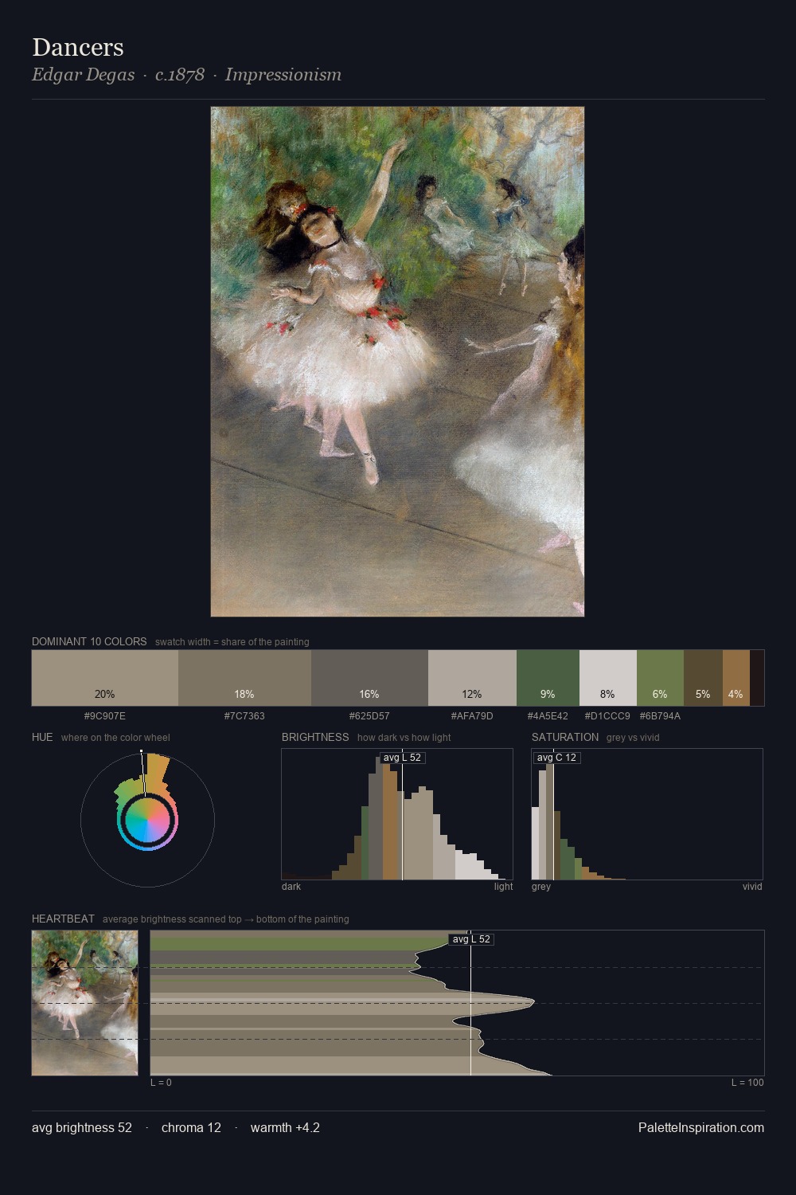Click the 20% swatch colored #9C907E
Image resolution: width=796 pixels, height=1195 pixels.
coord(105,678)
